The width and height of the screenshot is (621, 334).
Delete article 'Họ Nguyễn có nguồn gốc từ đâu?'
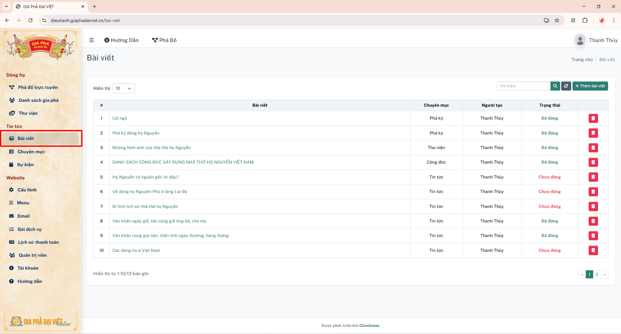pyautogui.click(x=593, y=177)
